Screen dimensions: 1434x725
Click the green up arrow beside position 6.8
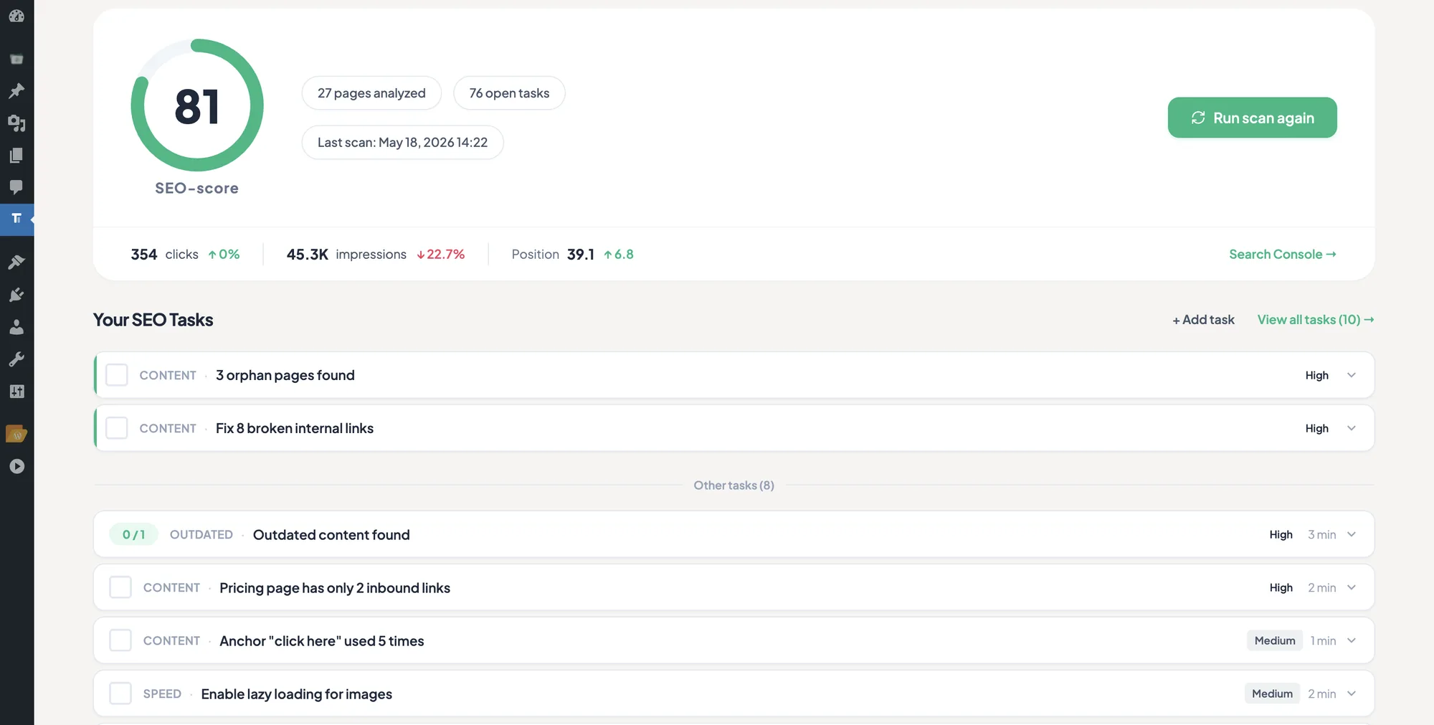pyautogui.click(x=607, y=255)
